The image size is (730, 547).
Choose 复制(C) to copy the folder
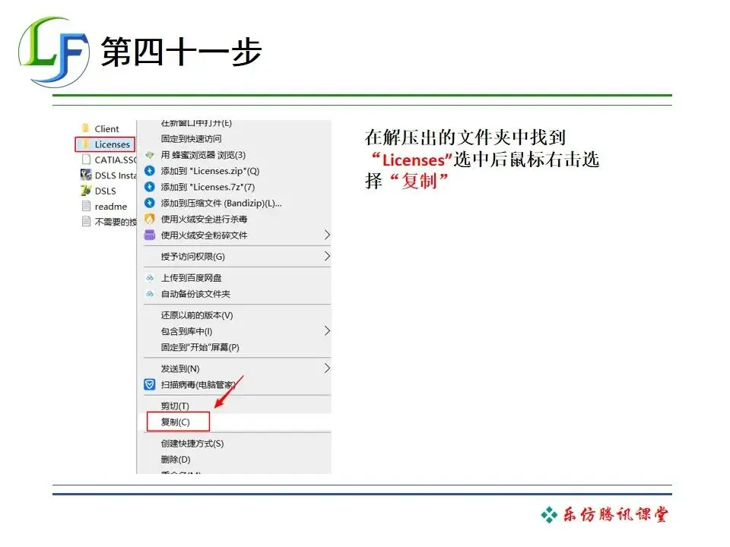coord(176,422)
